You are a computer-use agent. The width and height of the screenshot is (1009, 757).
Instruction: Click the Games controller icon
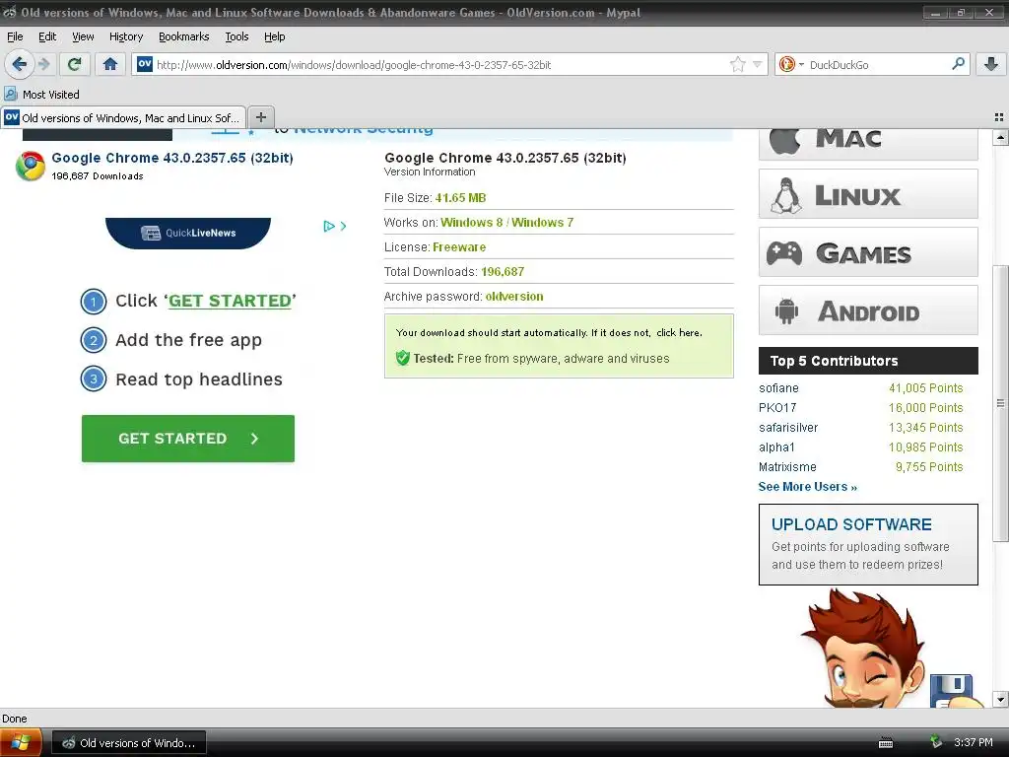(x=784, y=253)
